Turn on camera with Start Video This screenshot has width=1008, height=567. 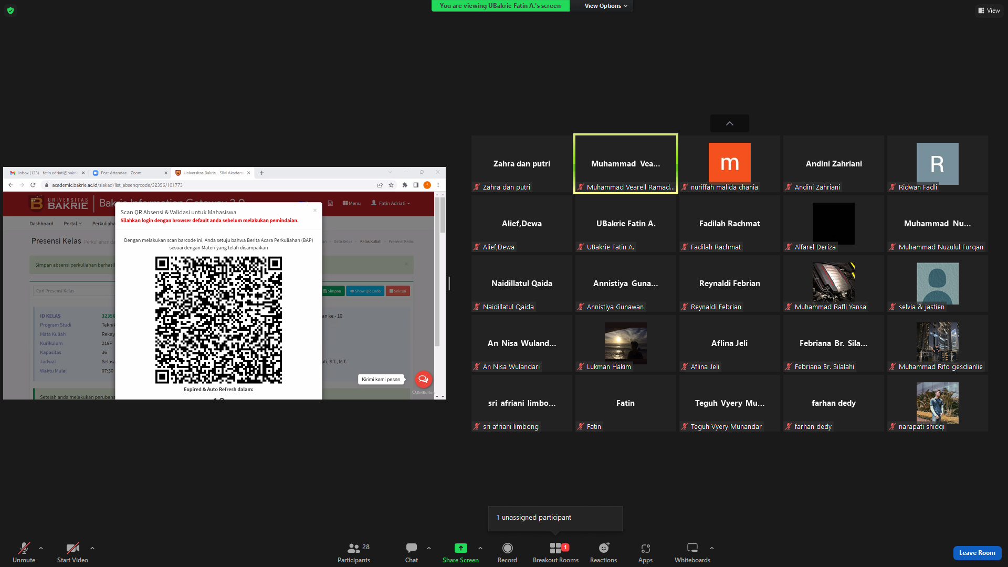(x=72, y=552)
